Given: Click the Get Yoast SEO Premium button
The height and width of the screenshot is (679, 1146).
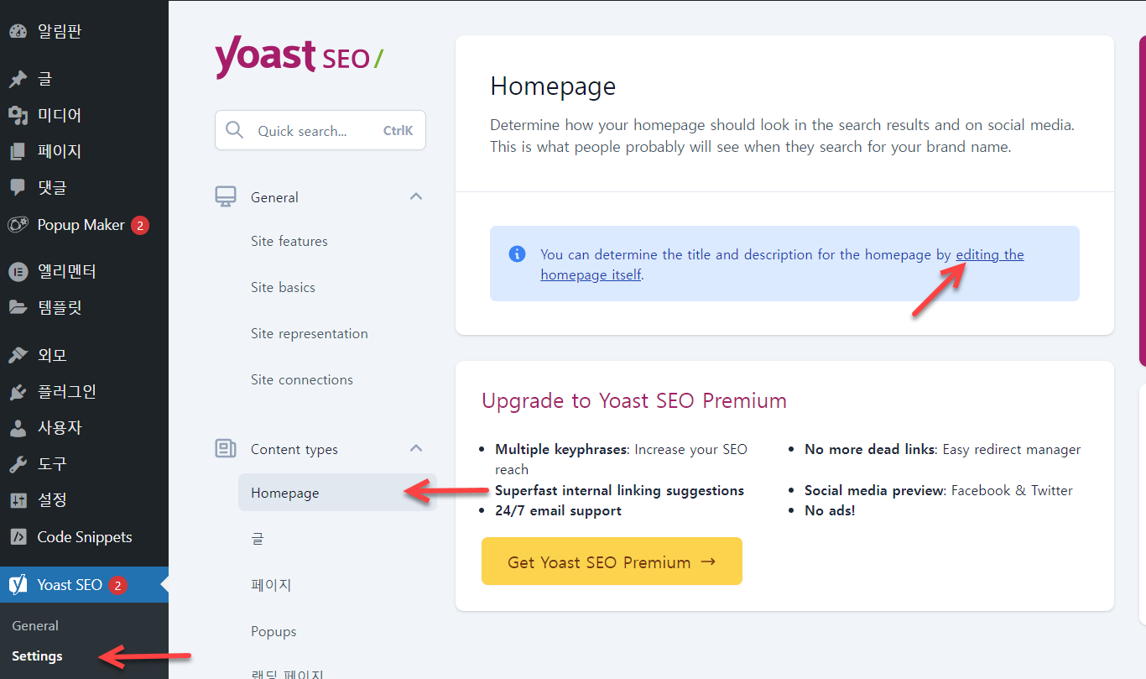Looking at the screenshot, I should click(612, 561).
